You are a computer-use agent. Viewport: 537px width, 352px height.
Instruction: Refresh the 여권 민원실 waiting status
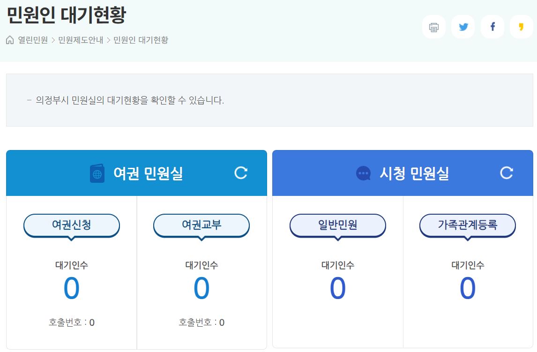coord(240,172)
